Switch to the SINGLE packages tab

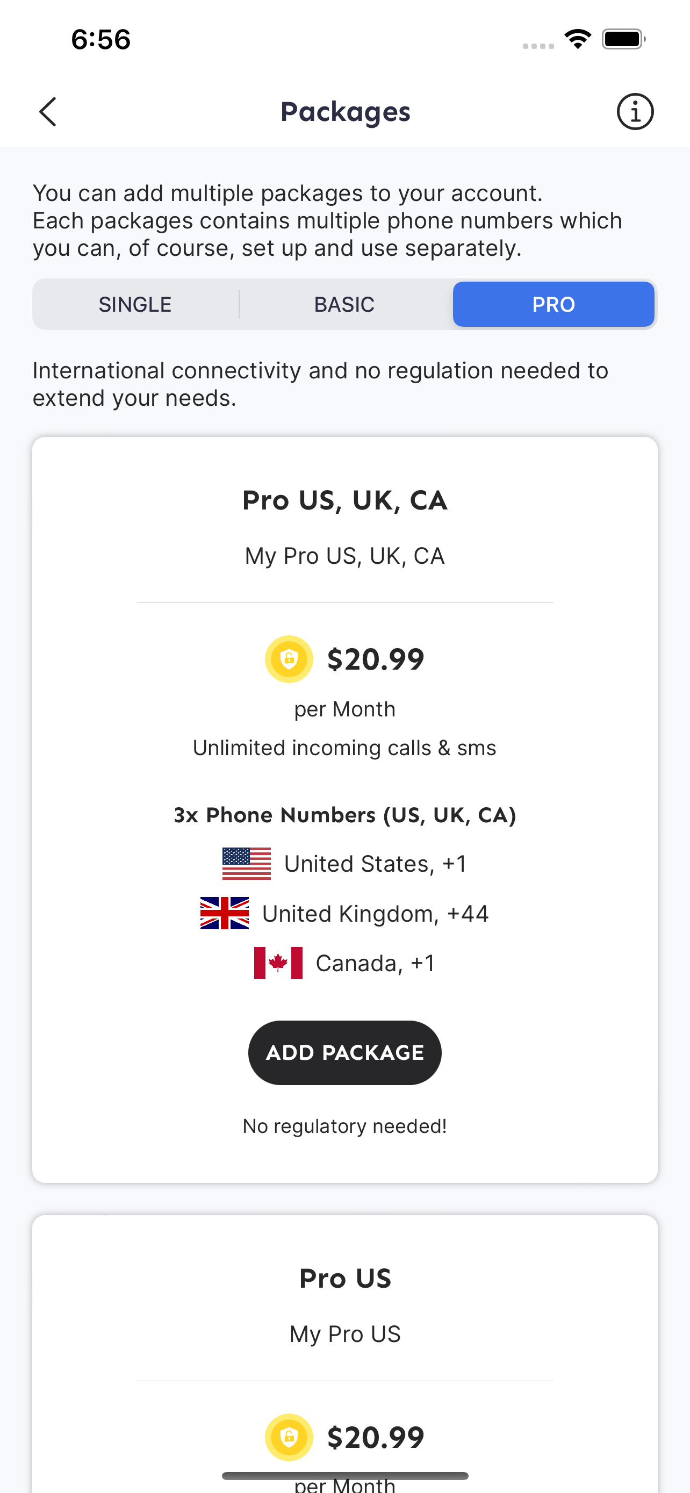[135, 304]
